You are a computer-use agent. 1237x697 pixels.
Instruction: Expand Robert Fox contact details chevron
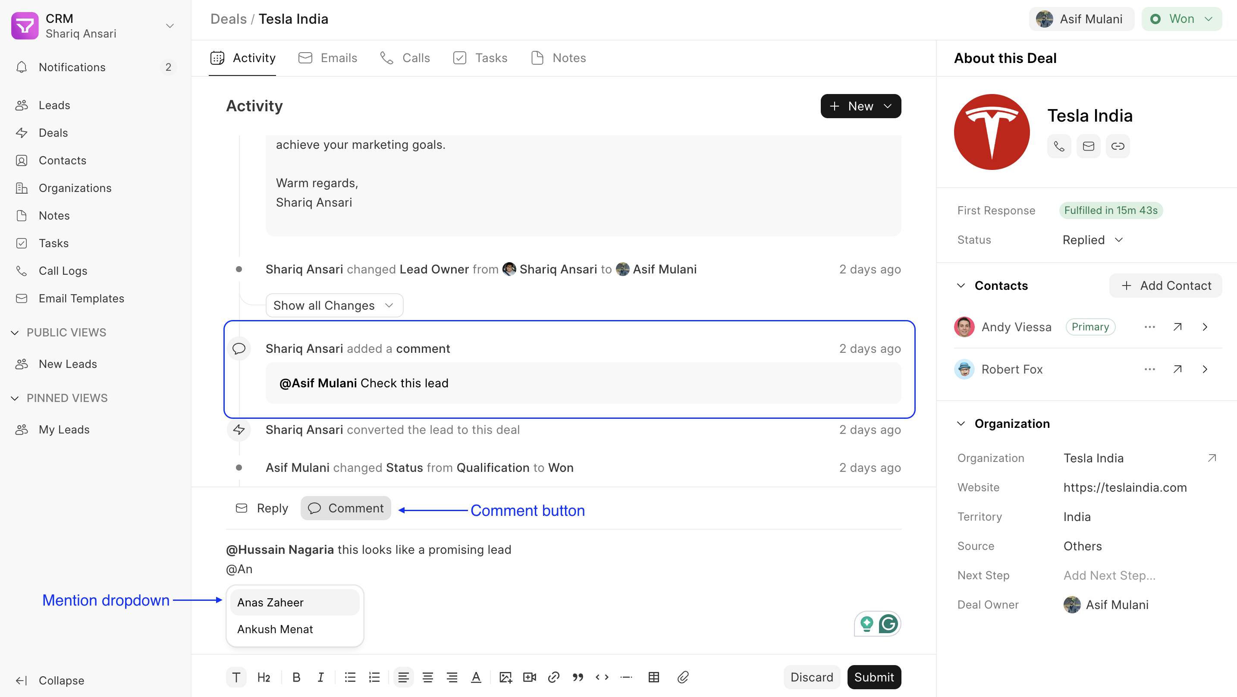(1205, 369)
